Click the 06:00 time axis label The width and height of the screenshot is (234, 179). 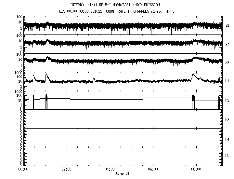pyautogui.click(x=153, y=169)
